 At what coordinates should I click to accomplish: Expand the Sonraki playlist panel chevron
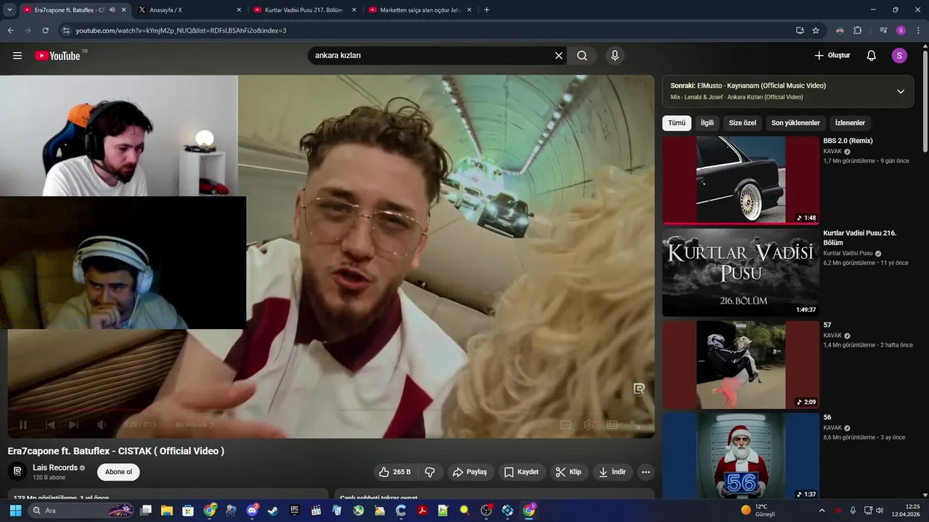pyautogui.click(x=901, y=91)
